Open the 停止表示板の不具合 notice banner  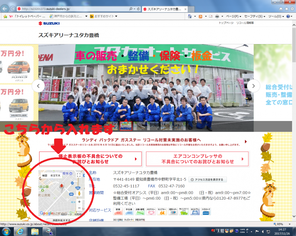tap(90, 159)
